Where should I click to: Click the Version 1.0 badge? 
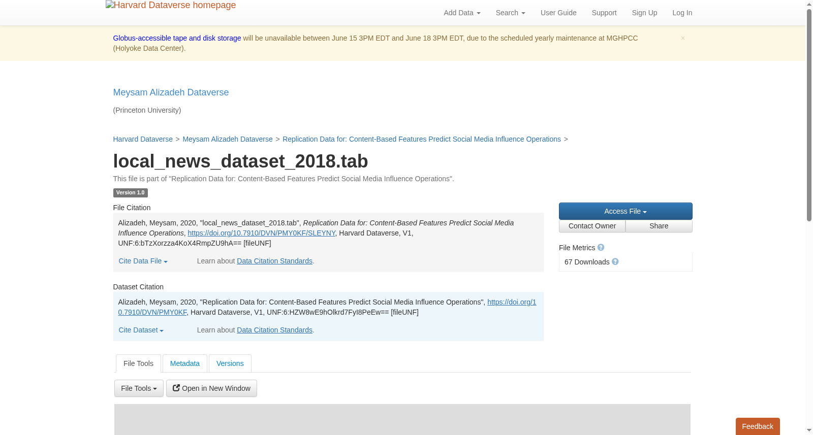point(131,193)
